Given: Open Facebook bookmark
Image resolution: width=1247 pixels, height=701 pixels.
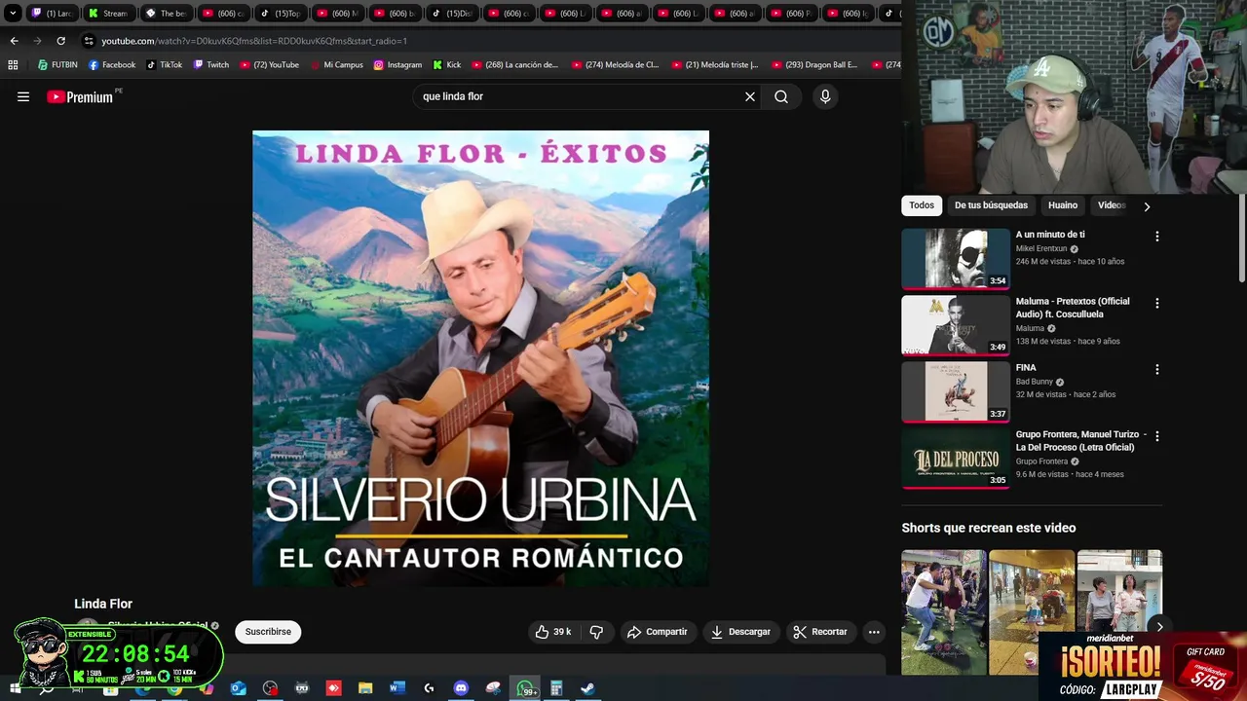Looking at the screenshot, I should tap(112, 65).
